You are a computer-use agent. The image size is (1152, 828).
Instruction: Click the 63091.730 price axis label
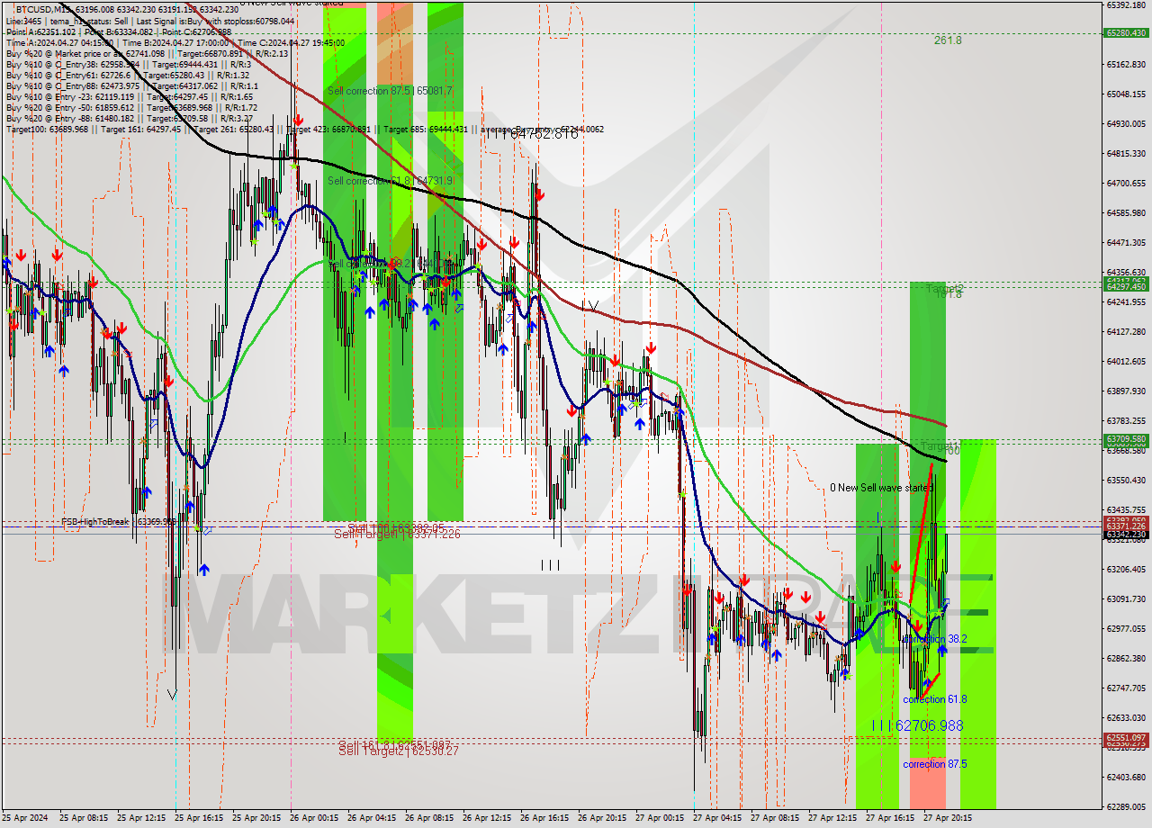point(1125,598)
